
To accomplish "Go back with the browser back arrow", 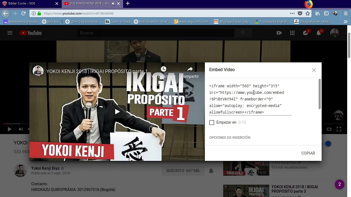I will [5, 13].
